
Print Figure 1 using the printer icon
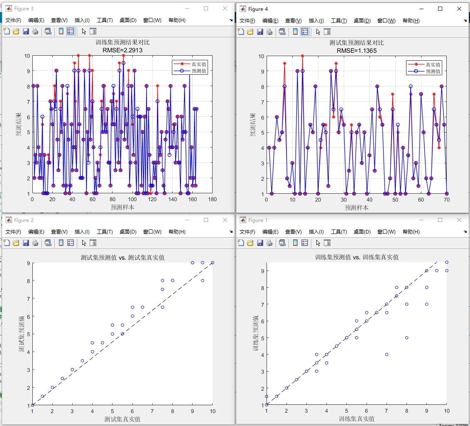[x=270, y=243]
